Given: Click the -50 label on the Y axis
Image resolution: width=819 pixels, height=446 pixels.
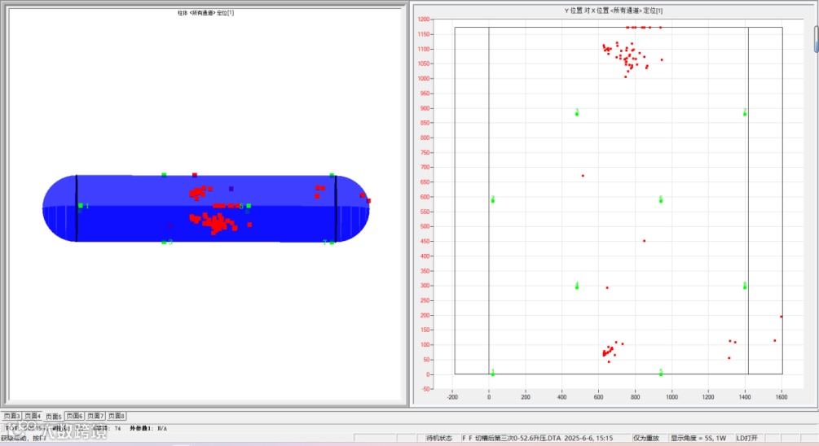Looking at the screenshot, I should (425, 389).
